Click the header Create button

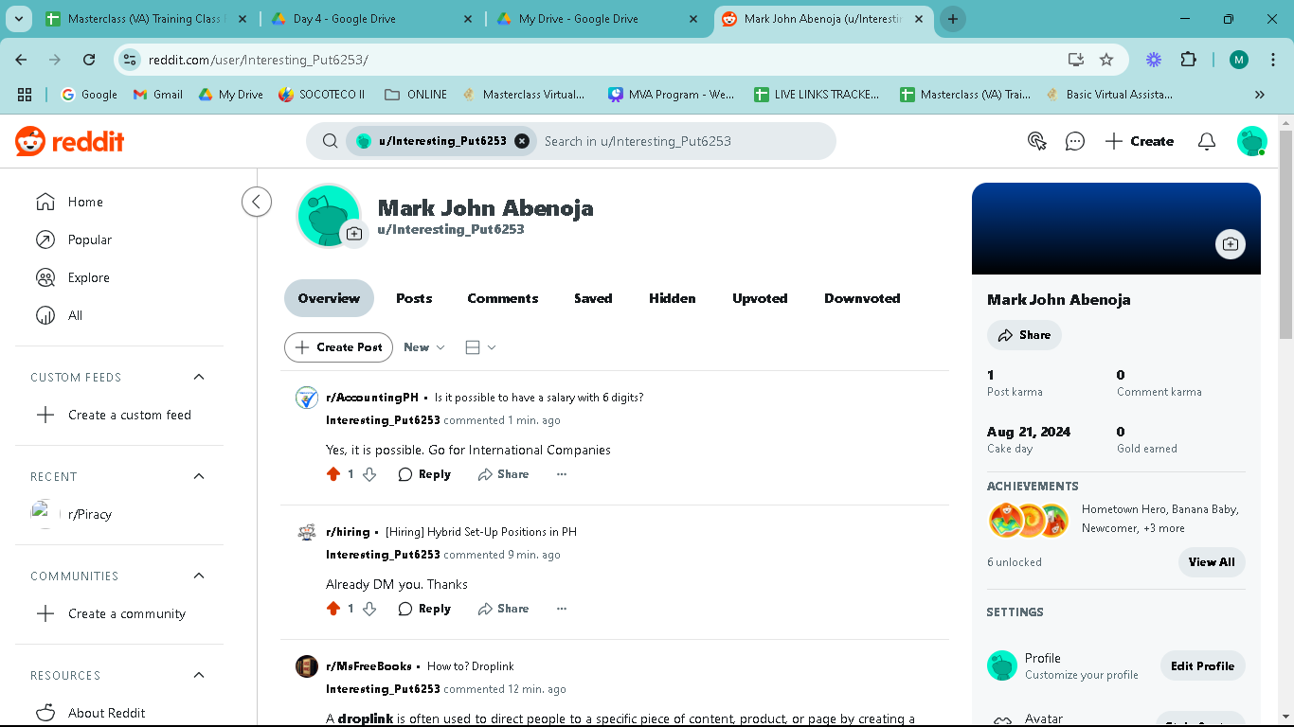point(1140,141)
